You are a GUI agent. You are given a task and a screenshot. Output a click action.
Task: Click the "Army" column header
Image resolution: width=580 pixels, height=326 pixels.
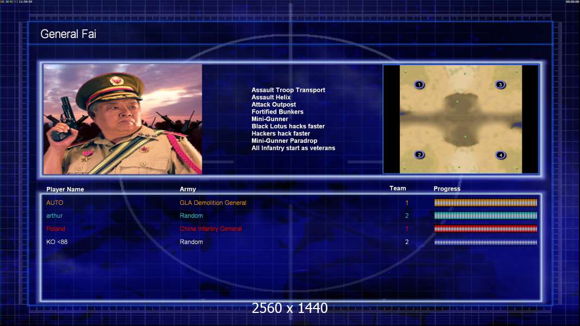click(188, 189)
